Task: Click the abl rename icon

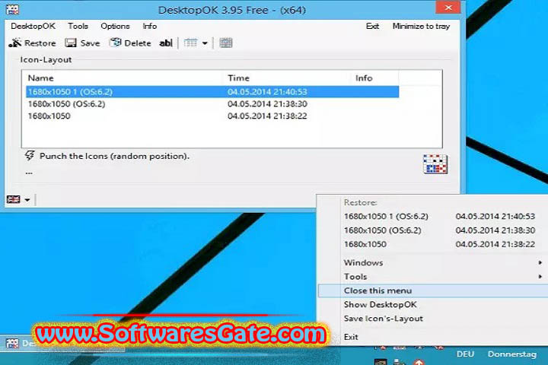Action: tap(166, 43)
